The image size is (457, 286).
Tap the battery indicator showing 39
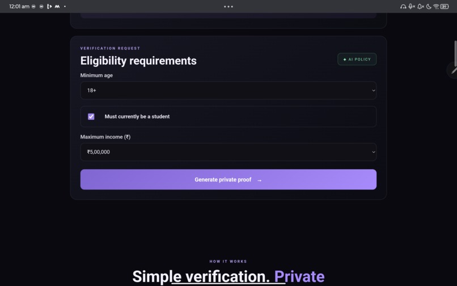445,6
